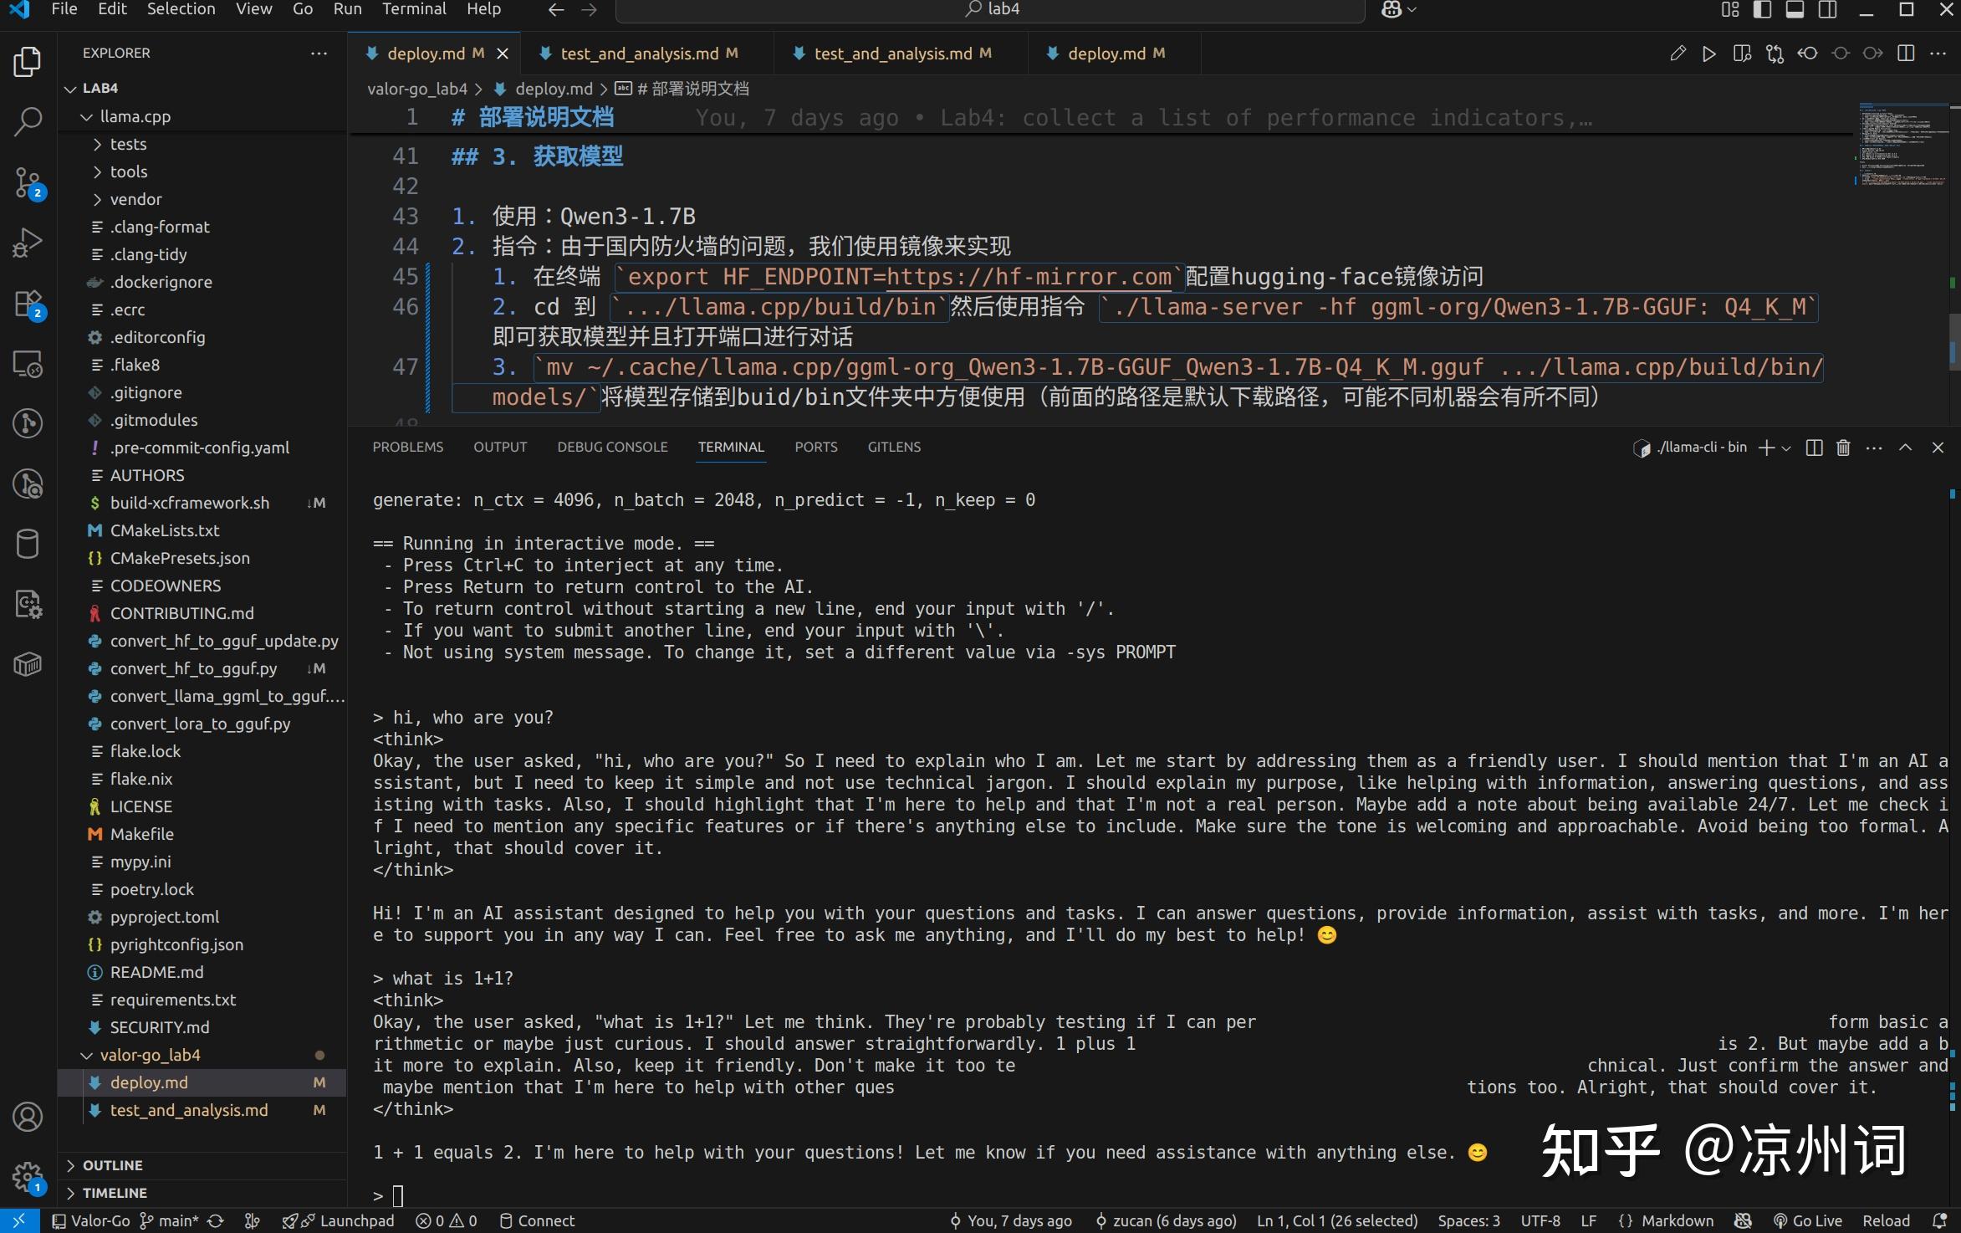Screen dimensions: 1961x1233
Task: Open the Terminal menu
Action: [414, 10]
